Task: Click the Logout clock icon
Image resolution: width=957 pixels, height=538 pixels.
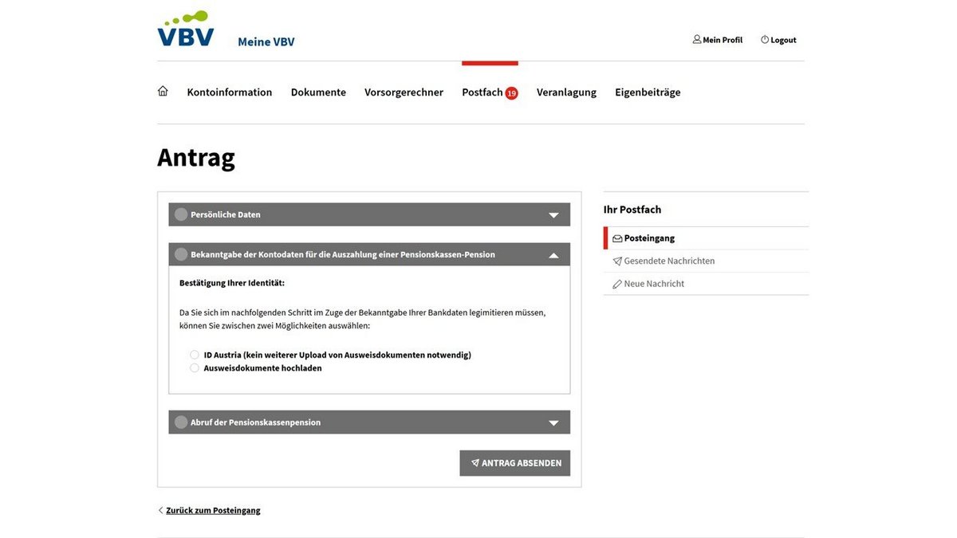Action: (764, 39)
